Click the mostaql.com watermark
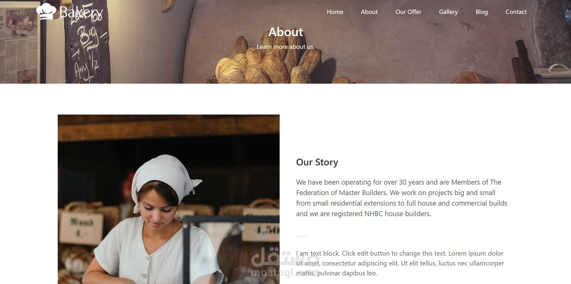 tap(285, 262)
